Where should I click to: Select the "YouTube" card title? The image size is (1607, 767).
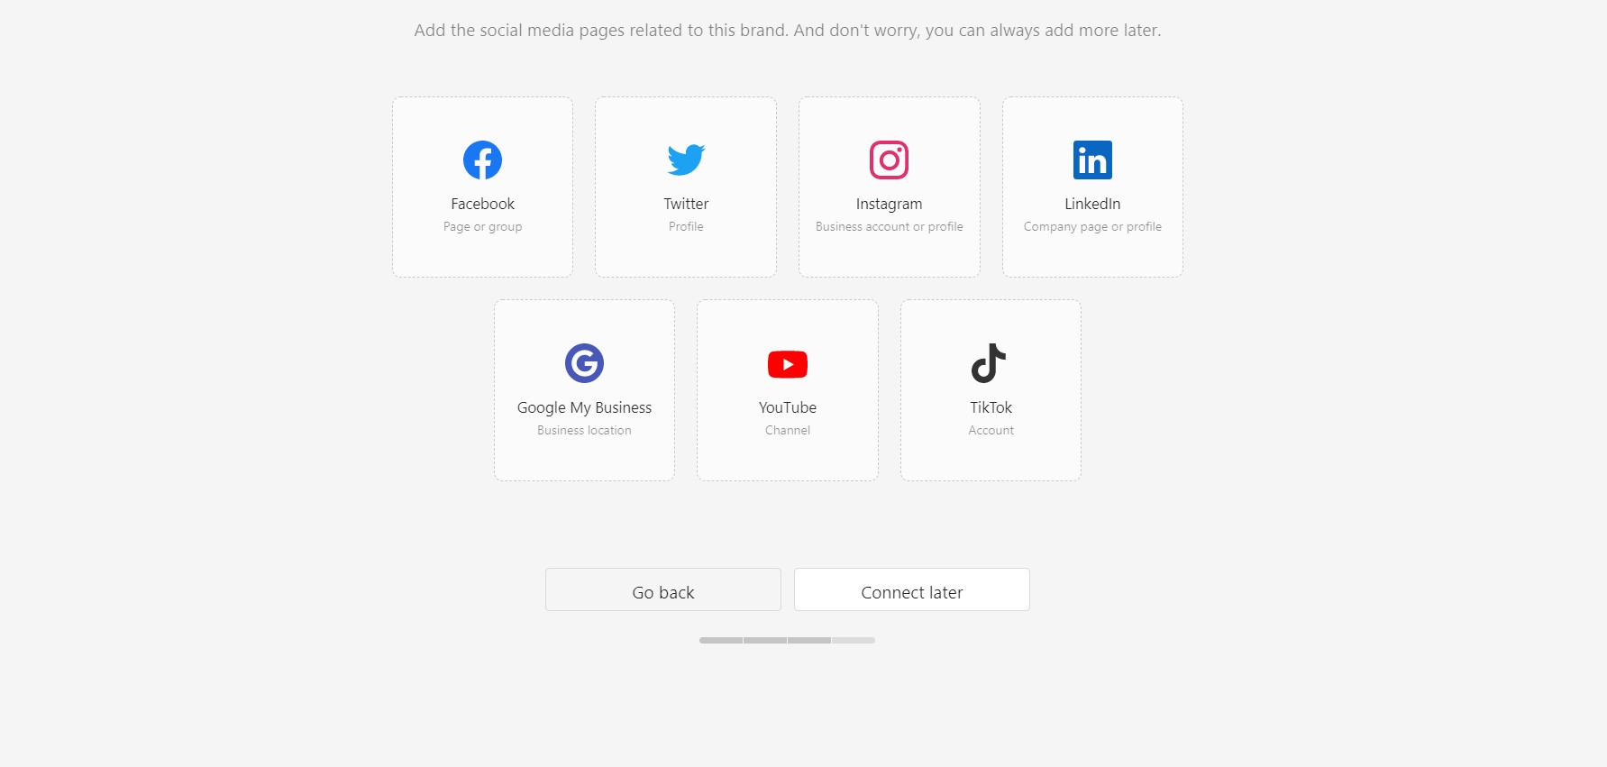pyautogui.click(x=788, y=407)
